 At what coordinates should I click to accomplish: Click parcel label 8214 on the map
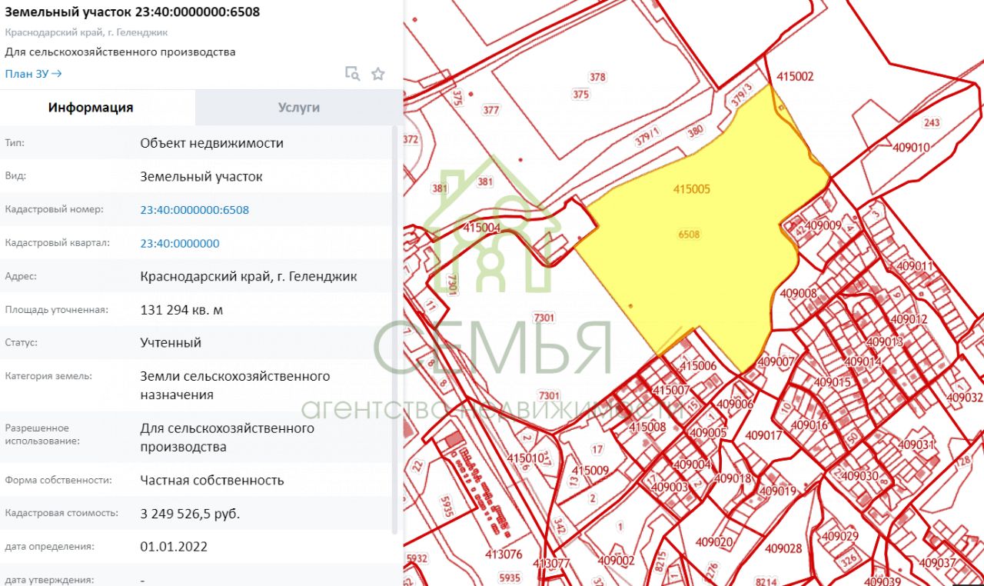[766, 581]
